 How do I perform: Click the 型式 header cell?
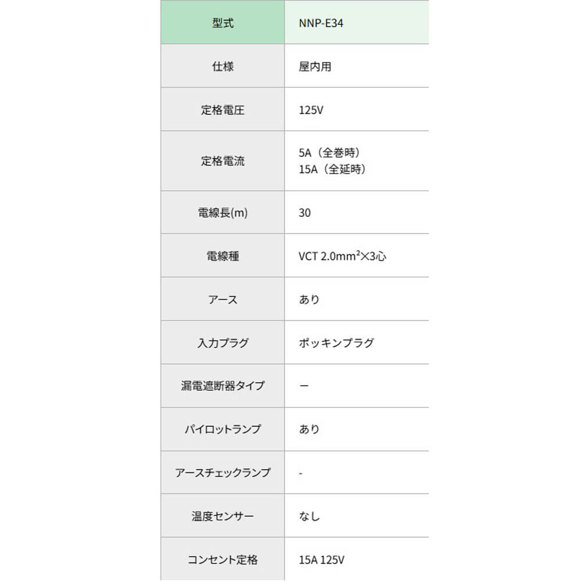223,24
